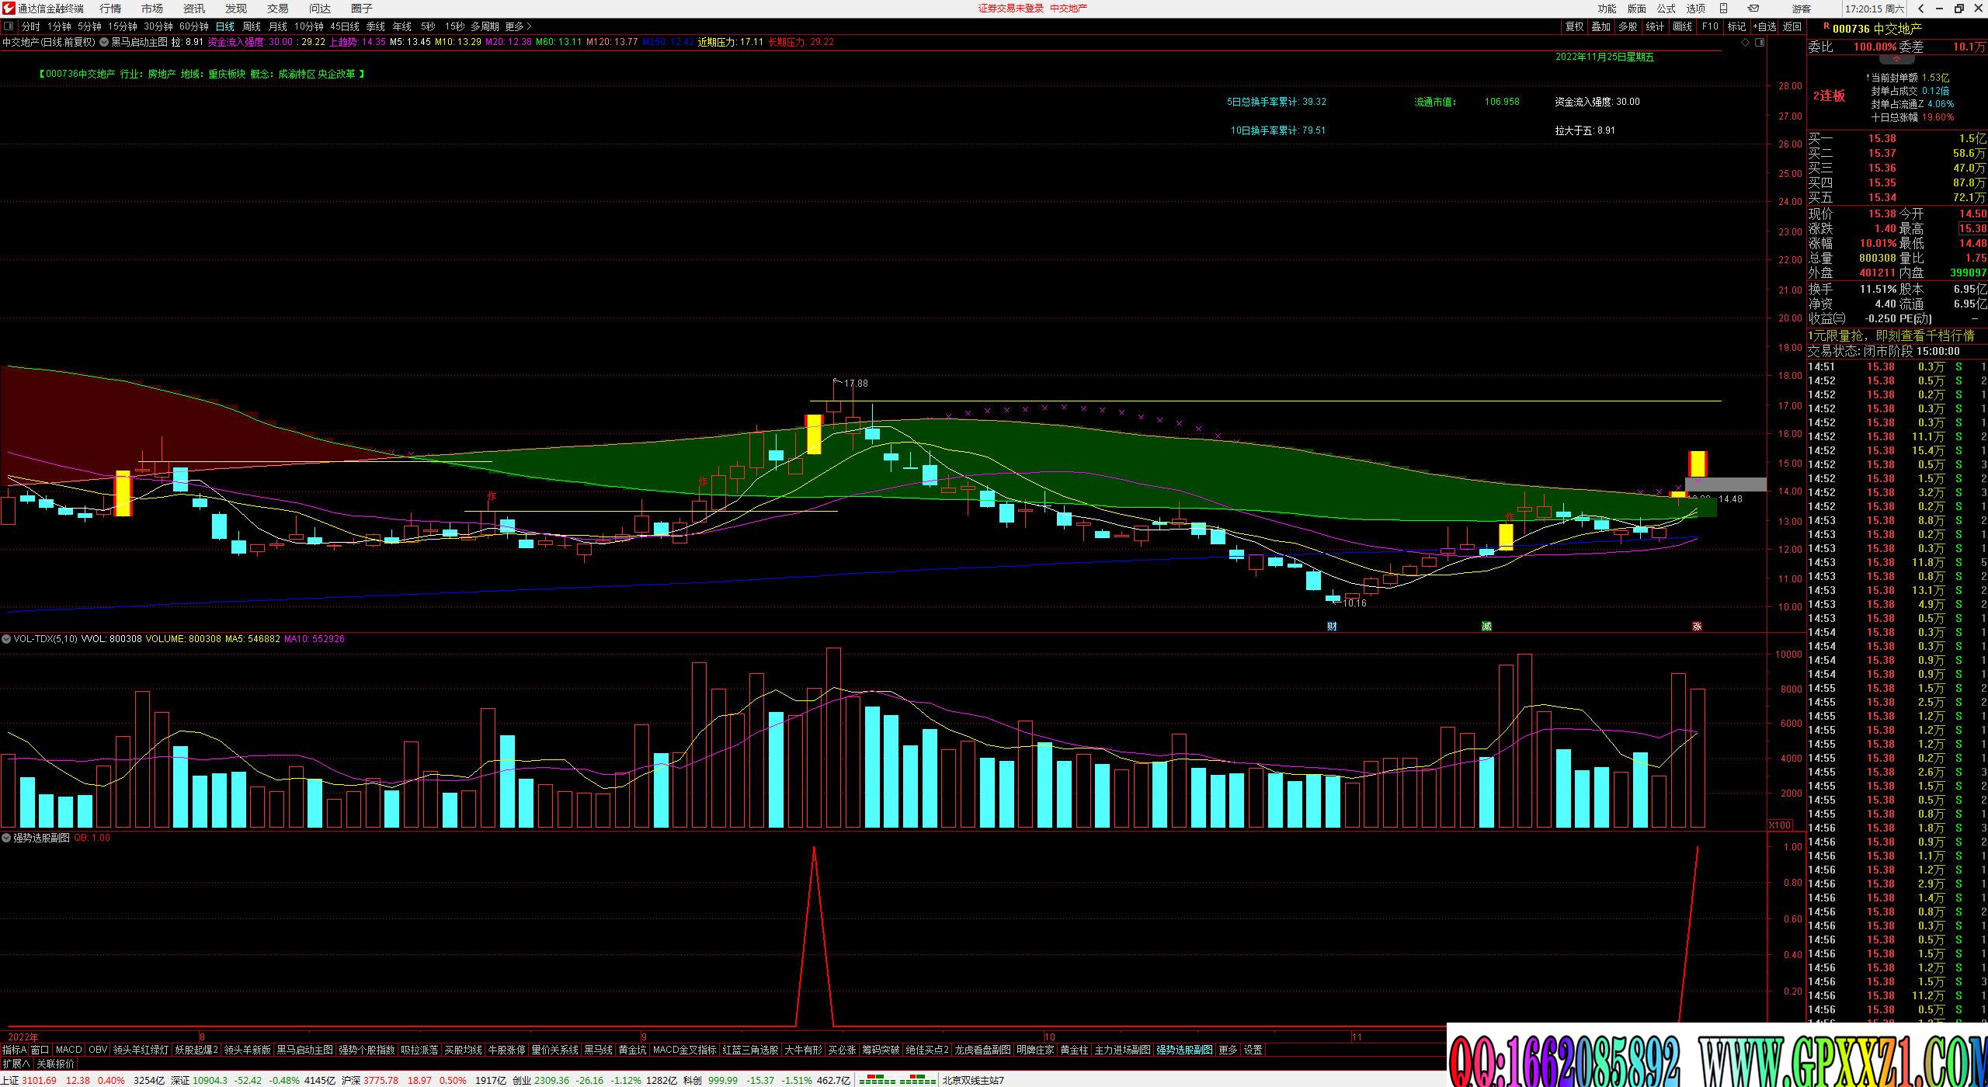Click the 财 marker below the chart
Viewport: 1988px width, 1087px height.
[x=1332, y=627]
